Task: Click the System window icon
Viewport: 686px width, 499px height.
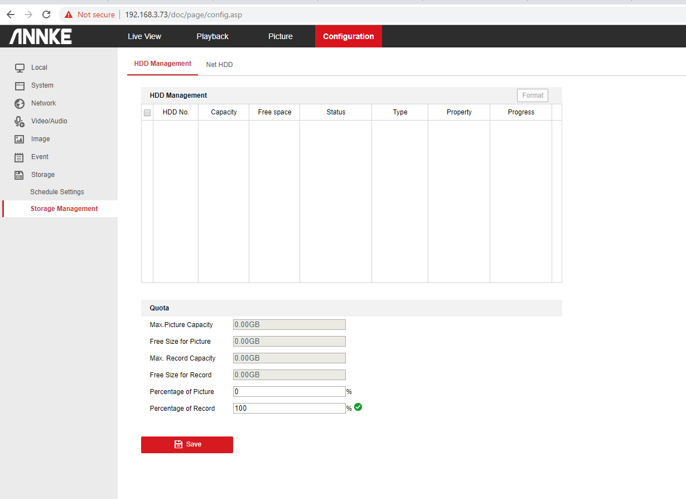Action: (20, 85)
